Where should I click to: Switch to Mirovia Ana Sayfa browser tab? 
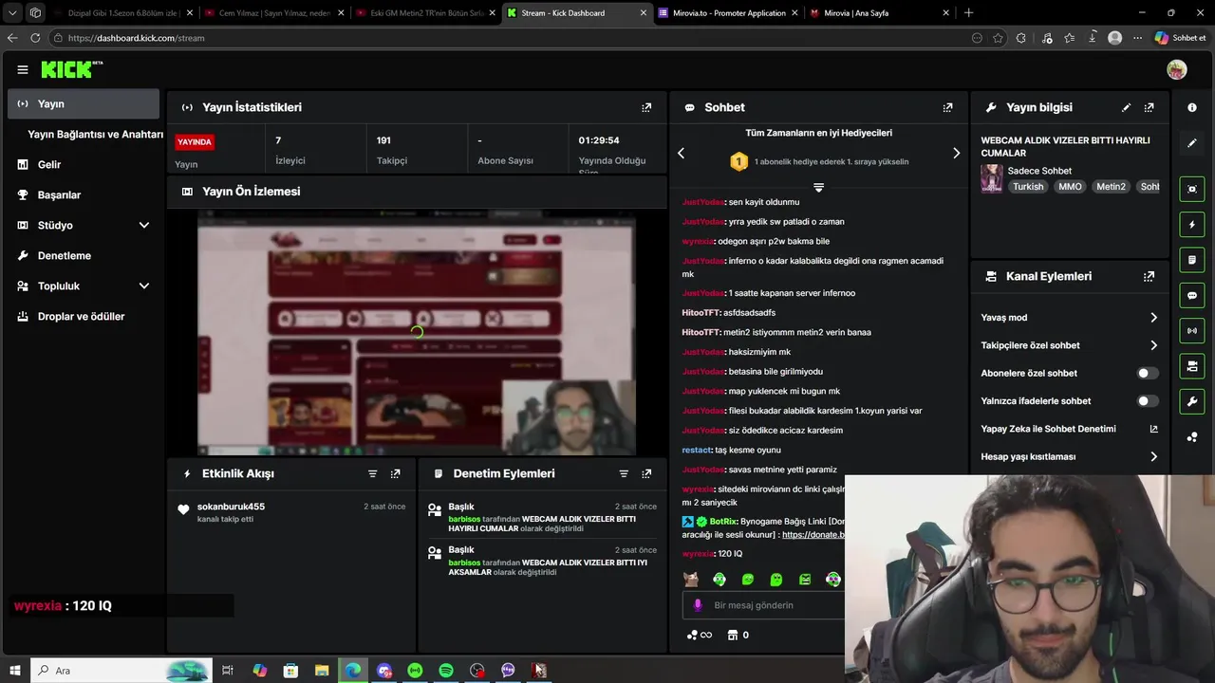pos(879,13)
